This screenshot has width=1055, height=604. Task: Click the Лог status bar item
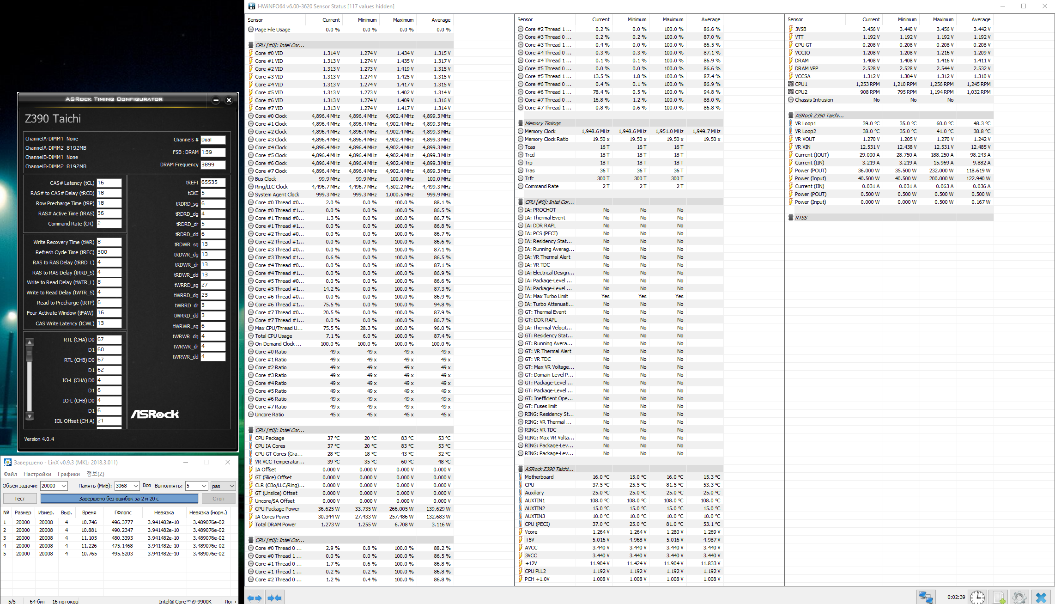click(229, 601)
